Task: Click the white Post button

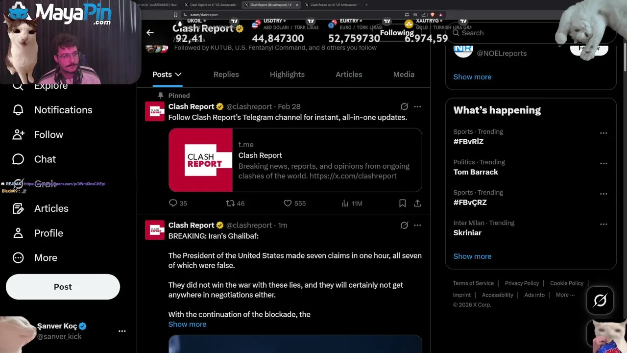Action: tap(63, 287)
